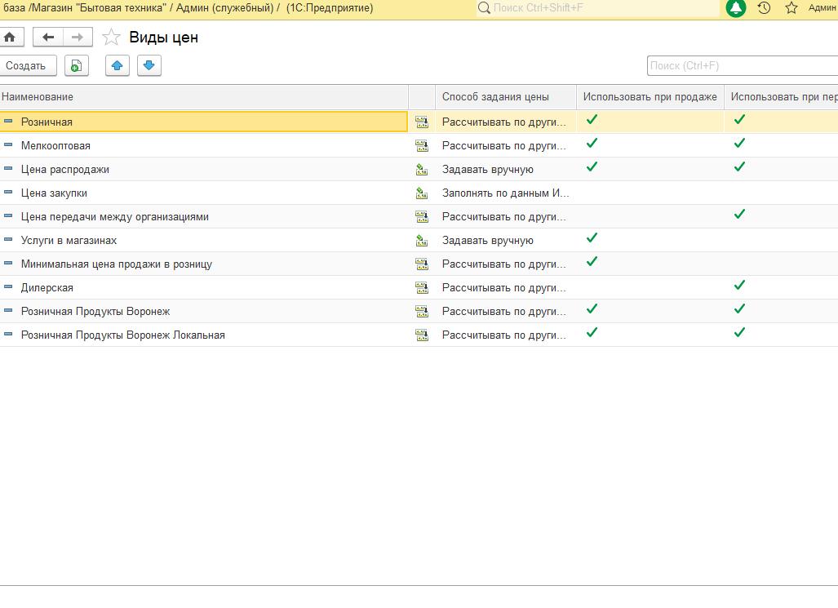Sort by Способ задания цены header
This screenshot has width=838, height=608.
pyautogui.click(x=506, y=97)
